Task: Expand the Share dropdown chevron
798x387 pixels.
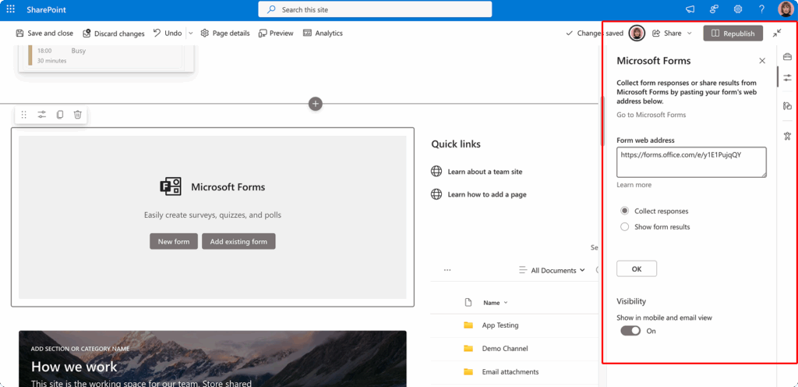Action: click(x=690, y=33)
